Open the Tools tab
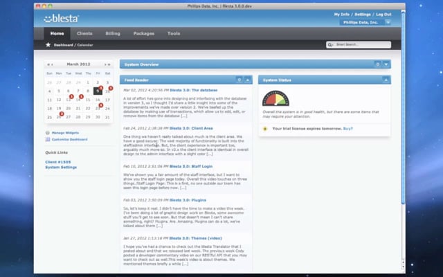443x277 pixels. 174,33
